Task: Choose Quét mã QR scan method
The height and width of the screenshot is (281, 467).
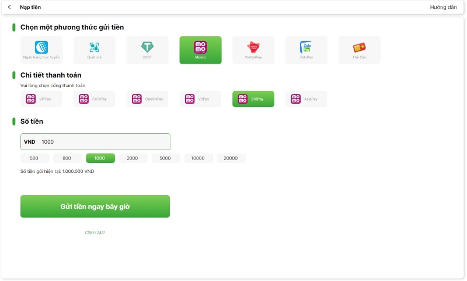Action: [95, 50]
